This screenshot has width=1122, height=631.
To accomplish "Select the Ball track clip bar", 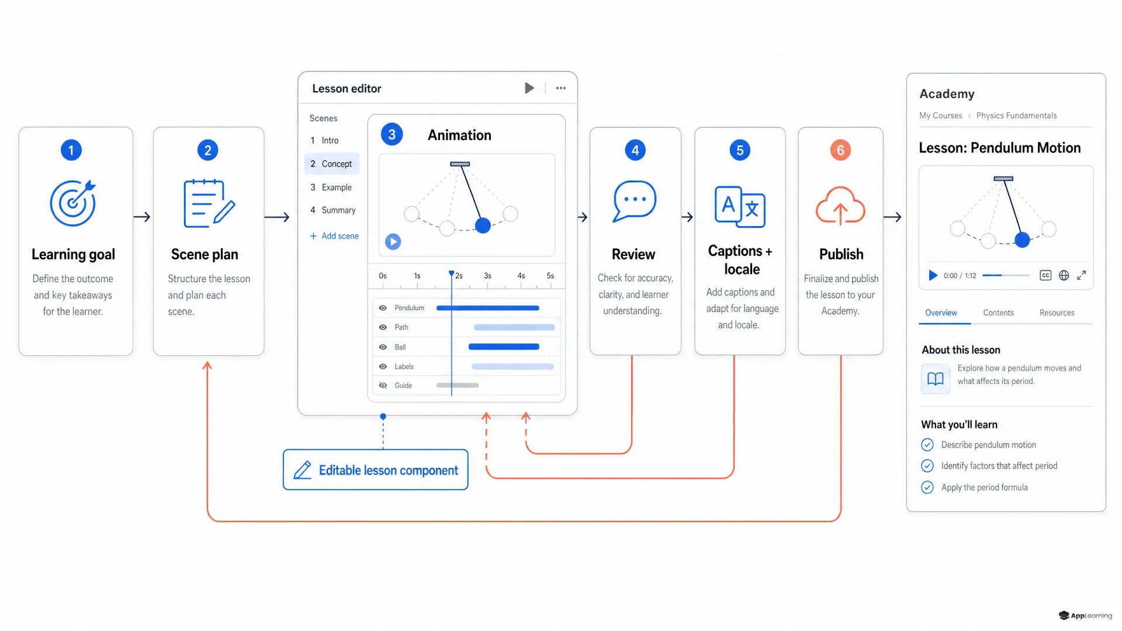I will point(504,347).
